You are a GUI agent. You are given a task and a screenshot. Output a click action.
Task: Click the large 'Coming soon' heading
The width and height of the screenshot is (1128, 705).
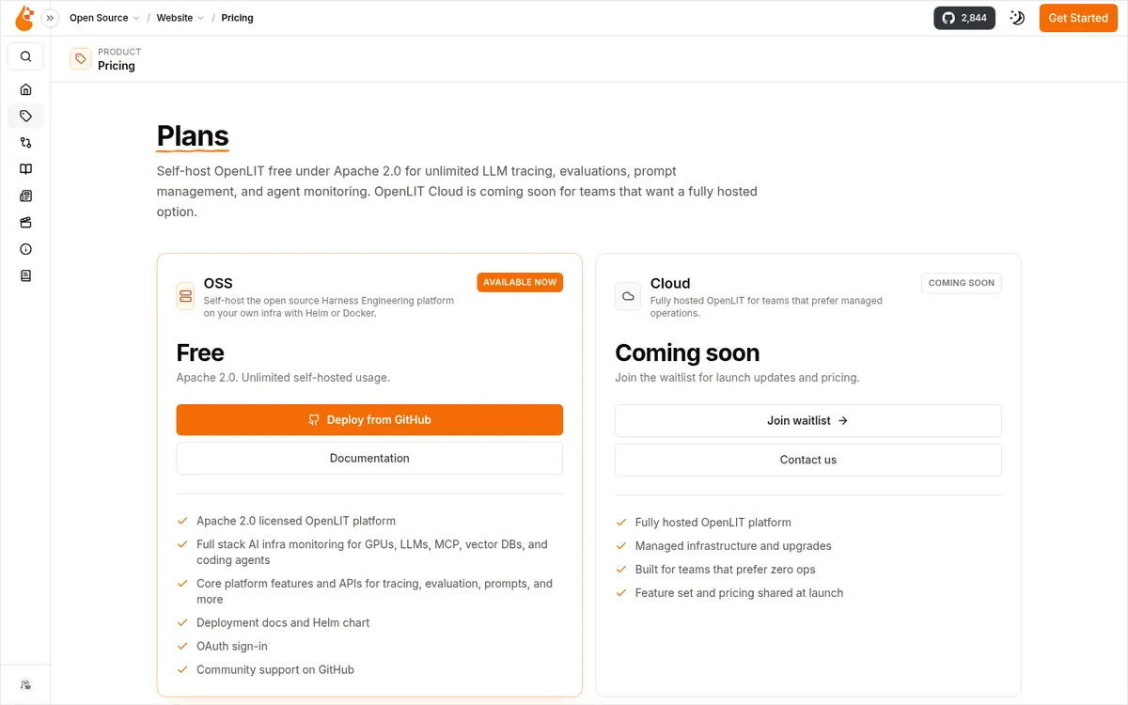pos(687,352)
